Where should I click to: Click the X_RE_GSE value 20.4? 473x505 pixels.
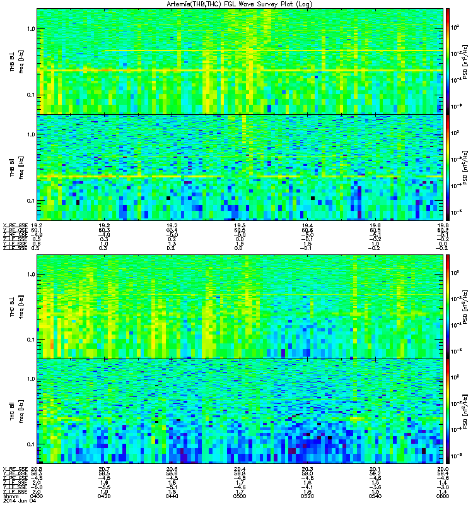[x=240, y=469]
